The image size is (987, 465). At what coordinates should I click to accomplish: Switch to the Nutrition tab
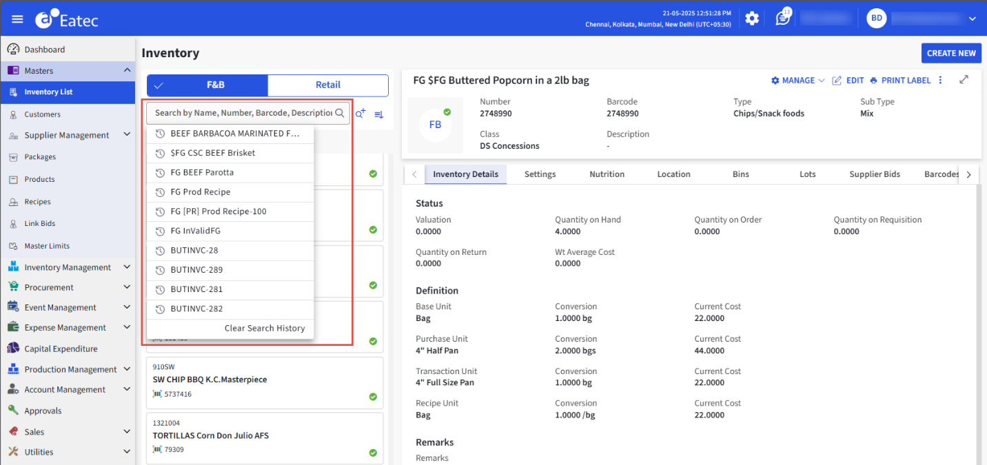607,174
